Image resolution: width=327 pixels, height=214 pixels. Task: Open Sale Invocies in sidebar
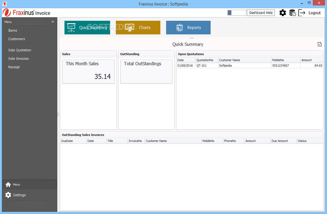[18, 59]
